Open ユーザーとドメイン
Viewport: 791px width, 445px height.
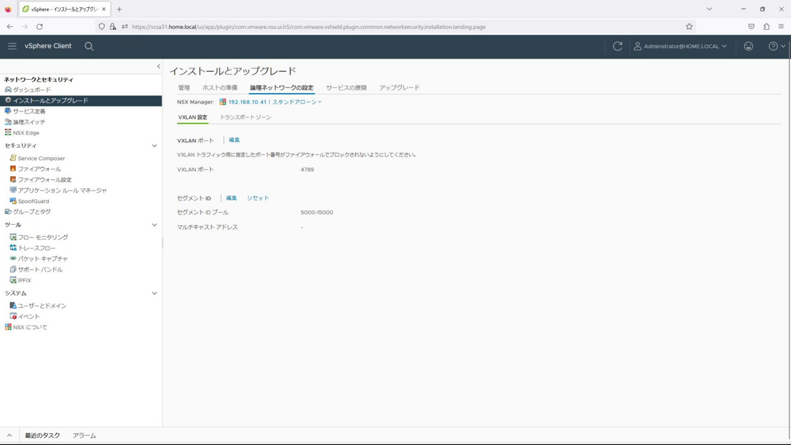42,306
